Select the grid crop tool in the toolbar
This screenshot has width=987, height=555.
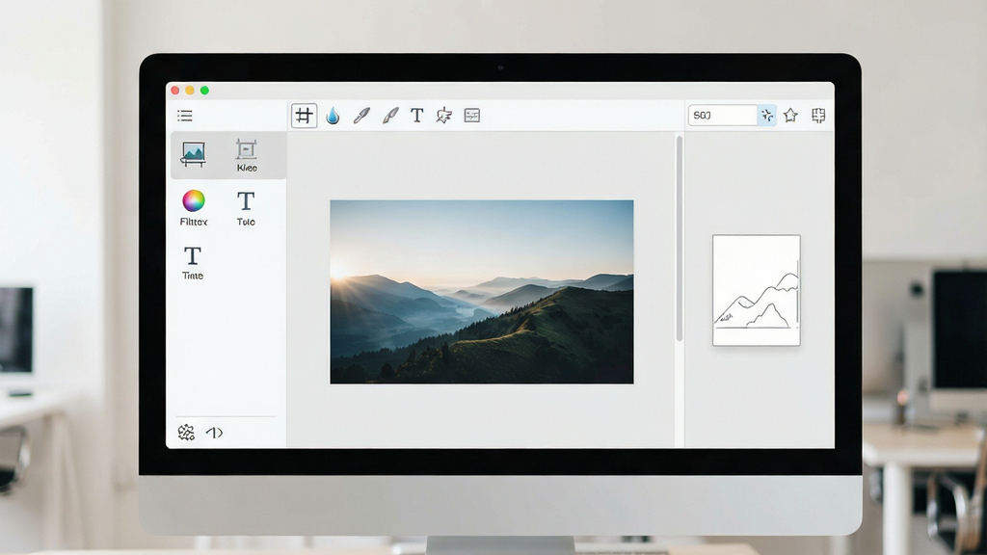[304, 116]
